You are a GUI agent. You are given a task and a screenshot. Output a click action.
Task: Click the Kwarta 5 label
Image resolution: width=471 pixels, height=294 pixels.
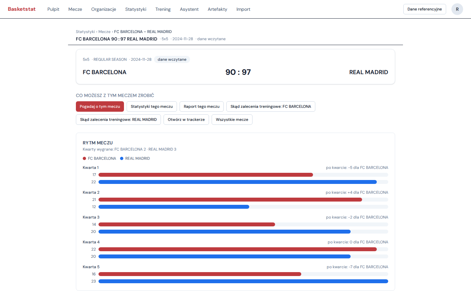tap(91, 267)
